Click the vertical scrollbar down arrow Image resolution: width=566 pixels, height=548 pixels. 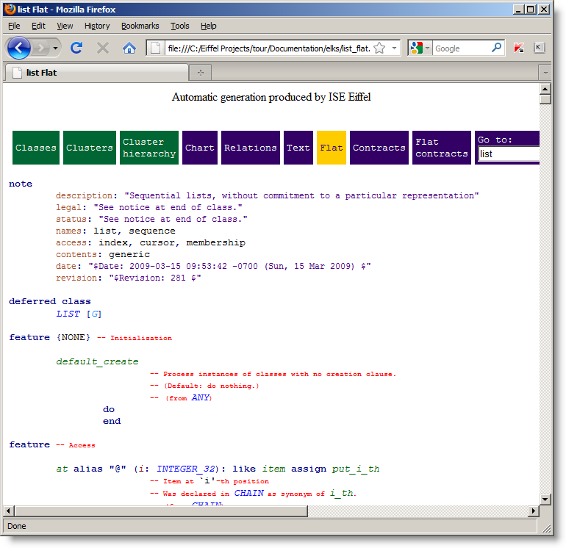coord(545,499)
